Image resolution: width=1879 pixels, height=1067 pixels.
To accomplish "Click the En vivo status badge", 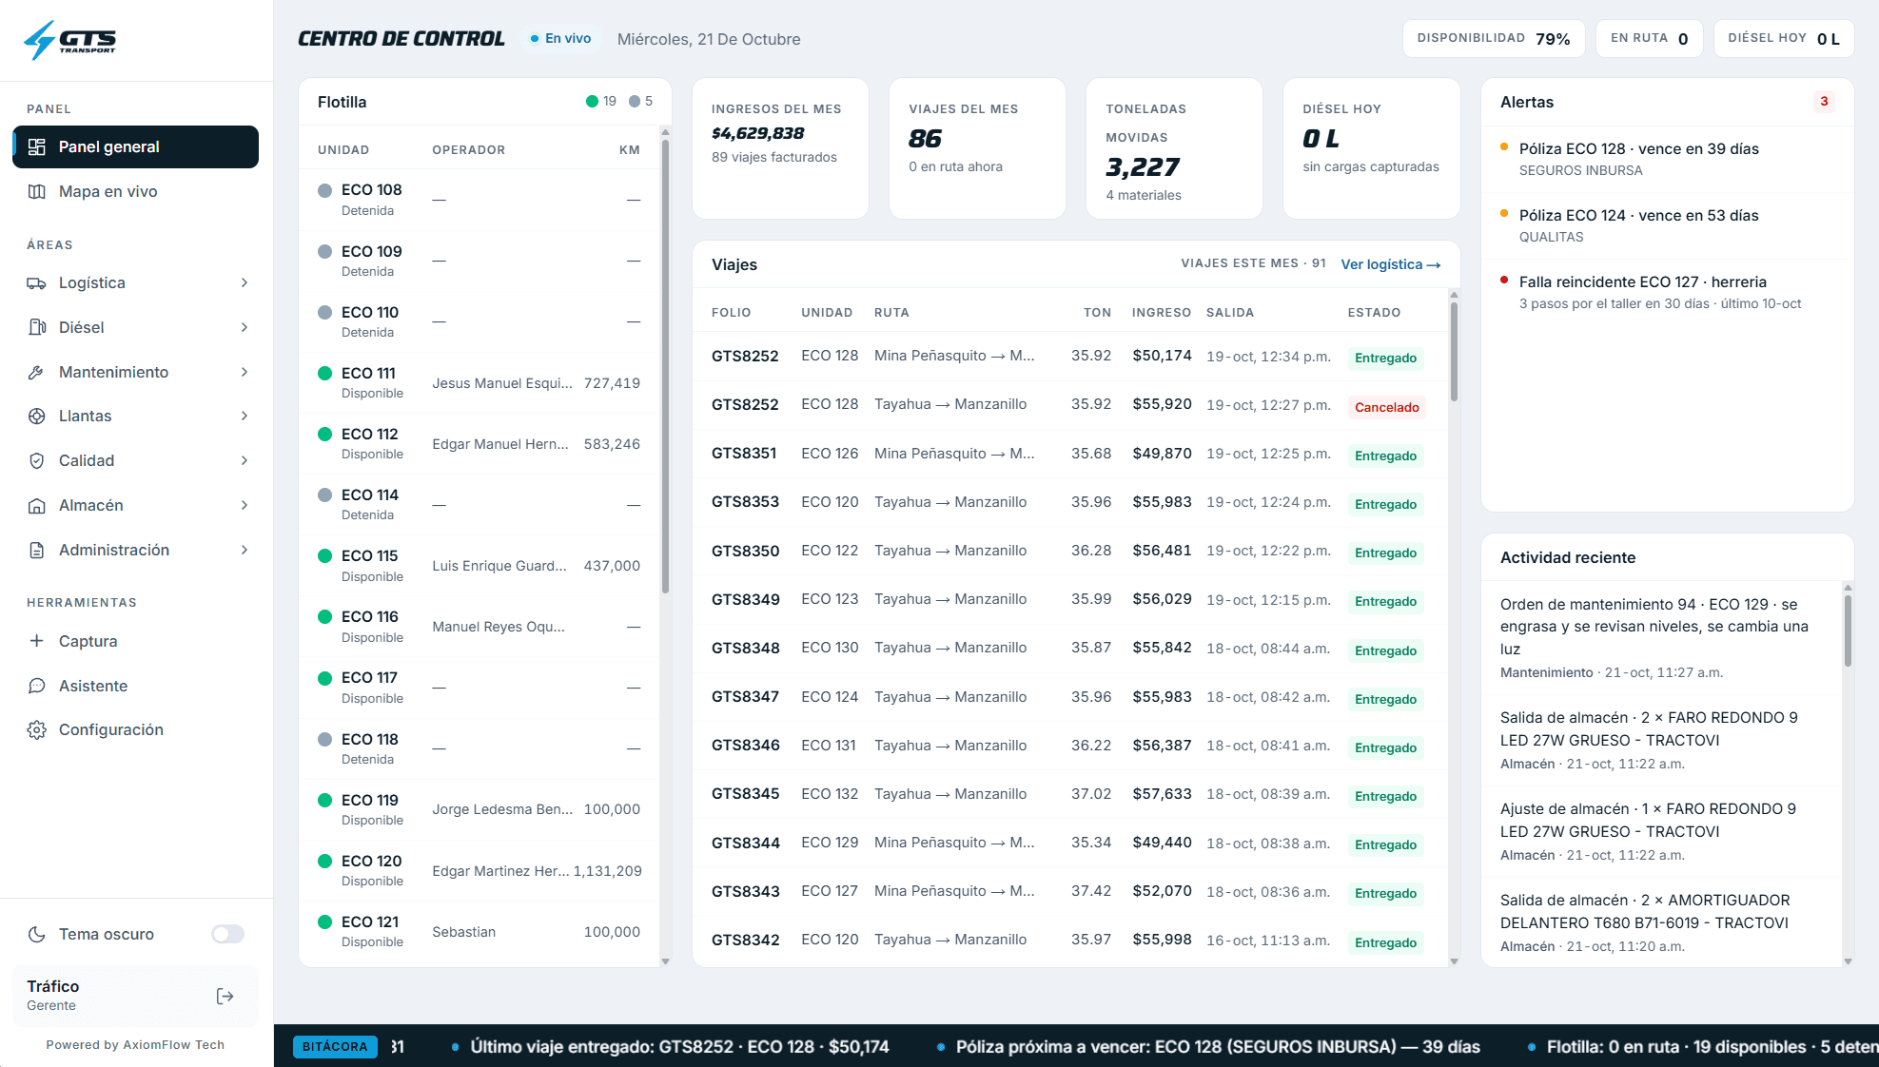I will tap(560, 39).
